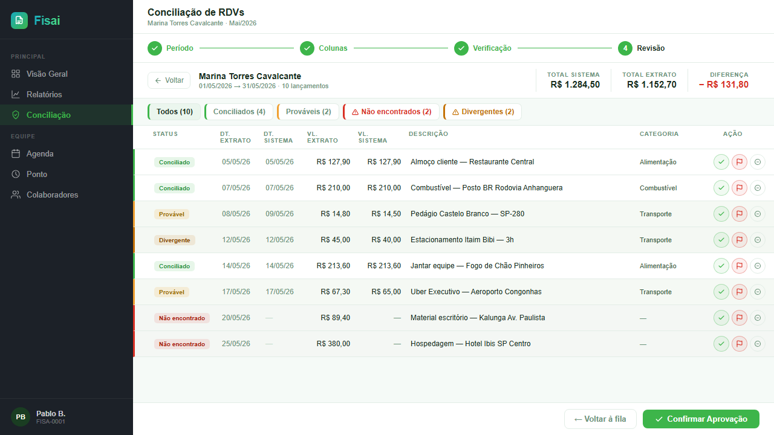Click the flag icon for Estacionamento Itaim Bibi
Viewport: 774px width, 435px height.
740,240
